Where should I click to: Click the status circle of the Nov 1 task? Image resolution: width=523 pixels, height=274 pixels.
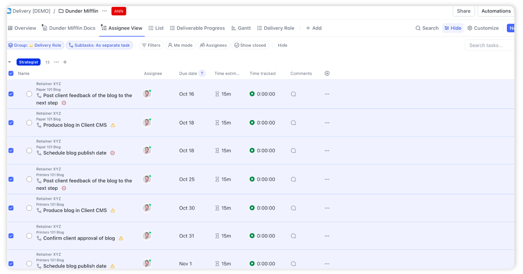[29, 264]
